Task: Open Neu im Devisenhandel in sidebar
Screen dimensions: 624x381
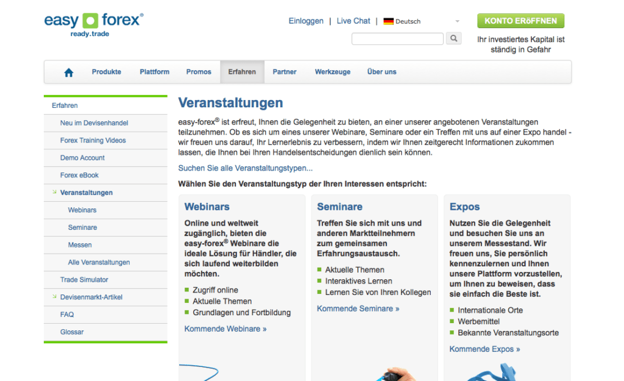Action: (x=94, y=123)
